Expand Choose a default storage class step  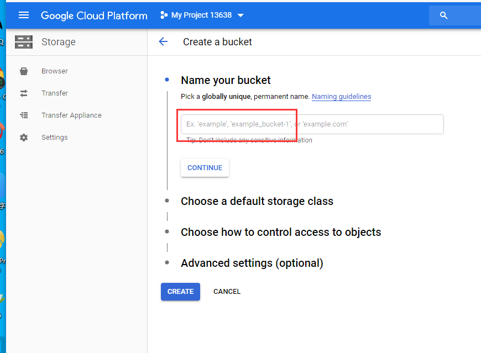click(257, 201)
